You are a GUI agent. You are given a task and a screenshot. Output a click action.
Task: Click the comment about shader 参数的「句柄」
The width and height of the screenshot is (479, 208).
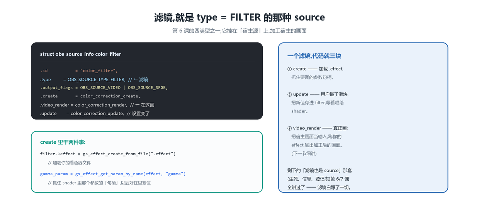point(99,183)
